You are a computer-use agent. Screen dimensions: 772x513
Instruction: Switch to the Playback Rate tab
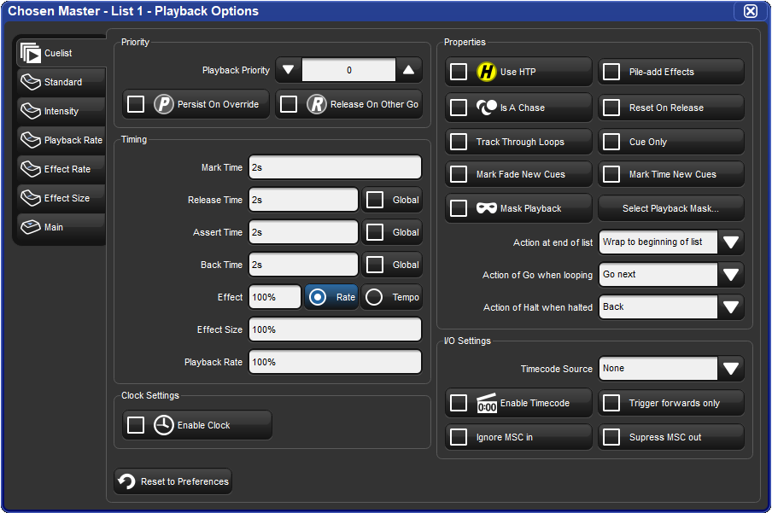tap(61, 140)
